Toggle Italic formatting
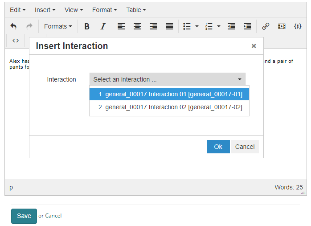311x226 pixels. (103, 26)
